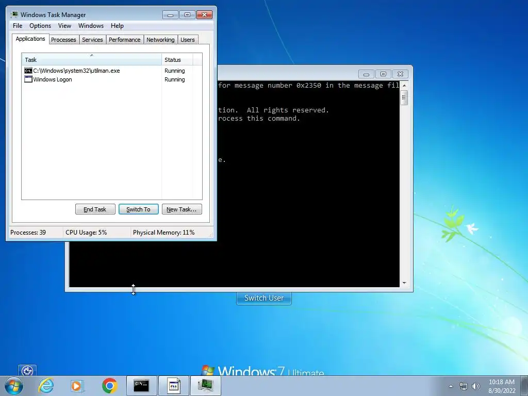Screen dimensions: 528x396
Task: Switch to the command prompt taskbar button
Action: click(141, 386)
